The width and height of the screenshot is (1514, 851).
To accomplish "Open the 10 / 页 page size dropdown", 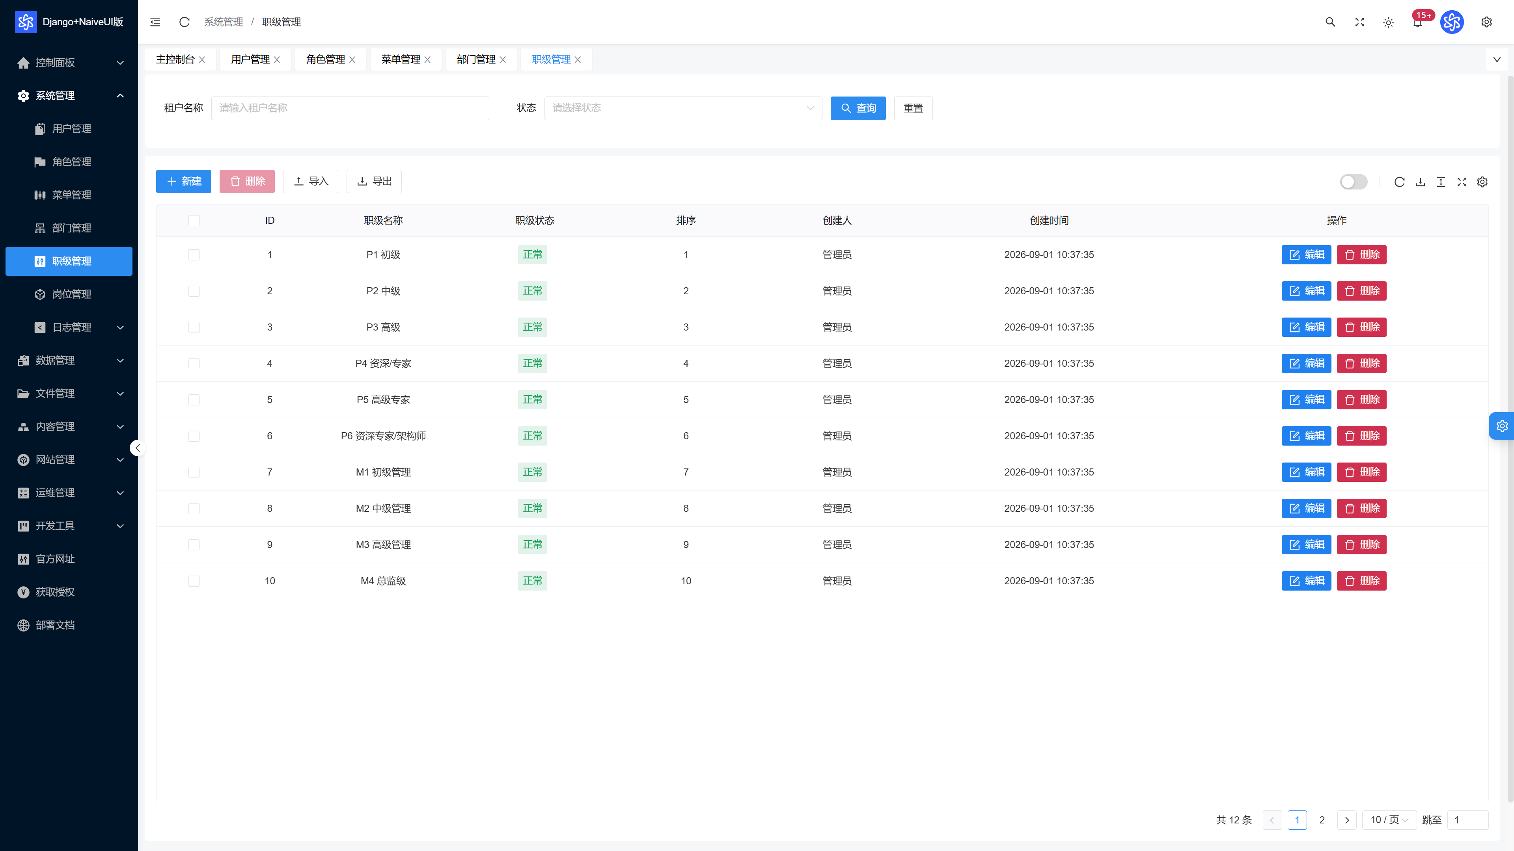I will point(1389,820).
